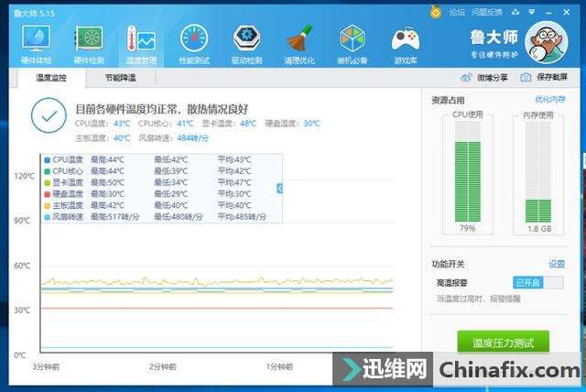This screenshot has width=586, height=392.
Task: Click the 显卡温度 48℃ reading
Action: 229,124
